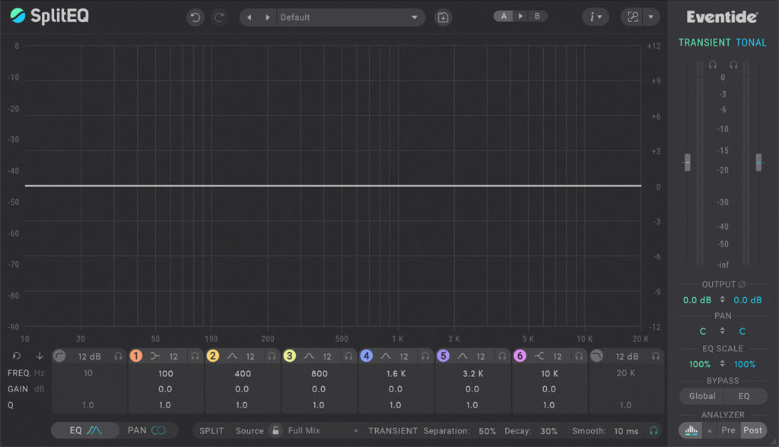Toggle the spectrum analyzer icon
This screenshot has width=779, height=447.
coord(691,430)
